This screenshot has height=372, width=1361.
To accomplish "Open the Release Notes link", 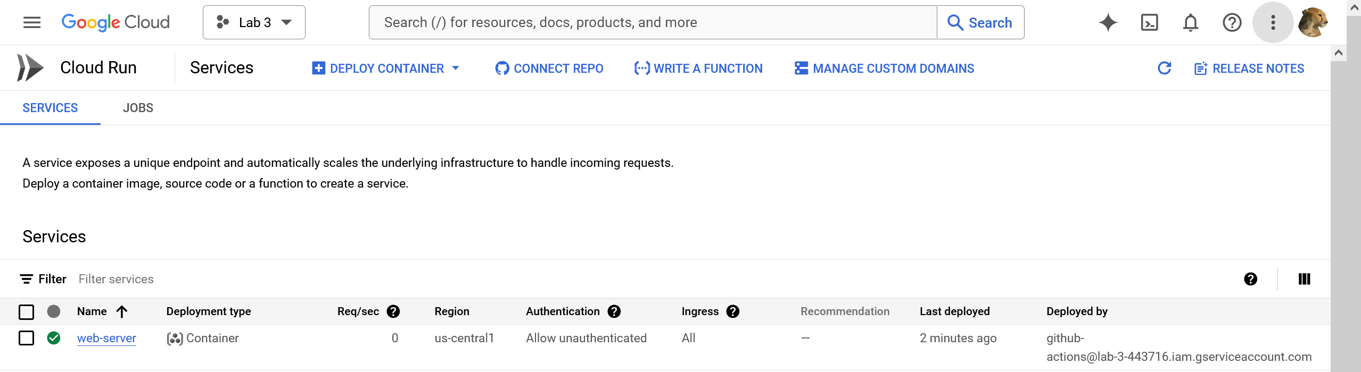I will (1249, 69).
